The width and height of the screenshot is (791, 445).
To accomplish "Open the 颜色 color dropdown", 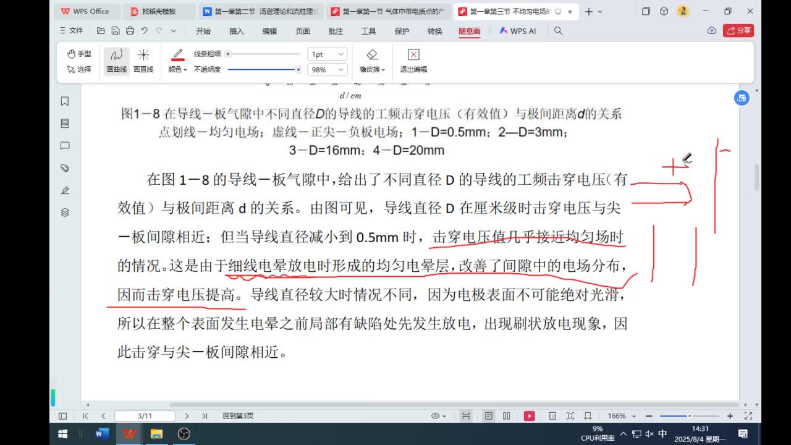I will point(177,69).
